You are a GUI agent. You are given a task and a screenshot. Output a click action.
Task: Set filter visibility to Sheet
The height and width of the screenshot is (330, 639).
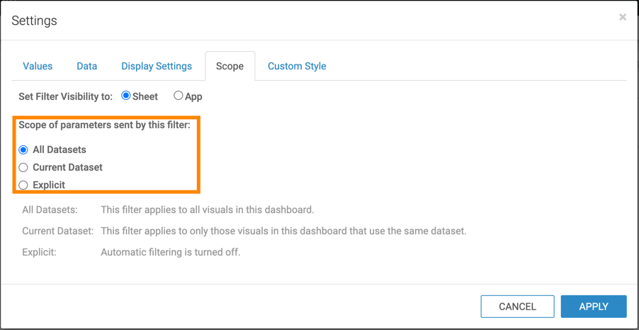point(126,96)
